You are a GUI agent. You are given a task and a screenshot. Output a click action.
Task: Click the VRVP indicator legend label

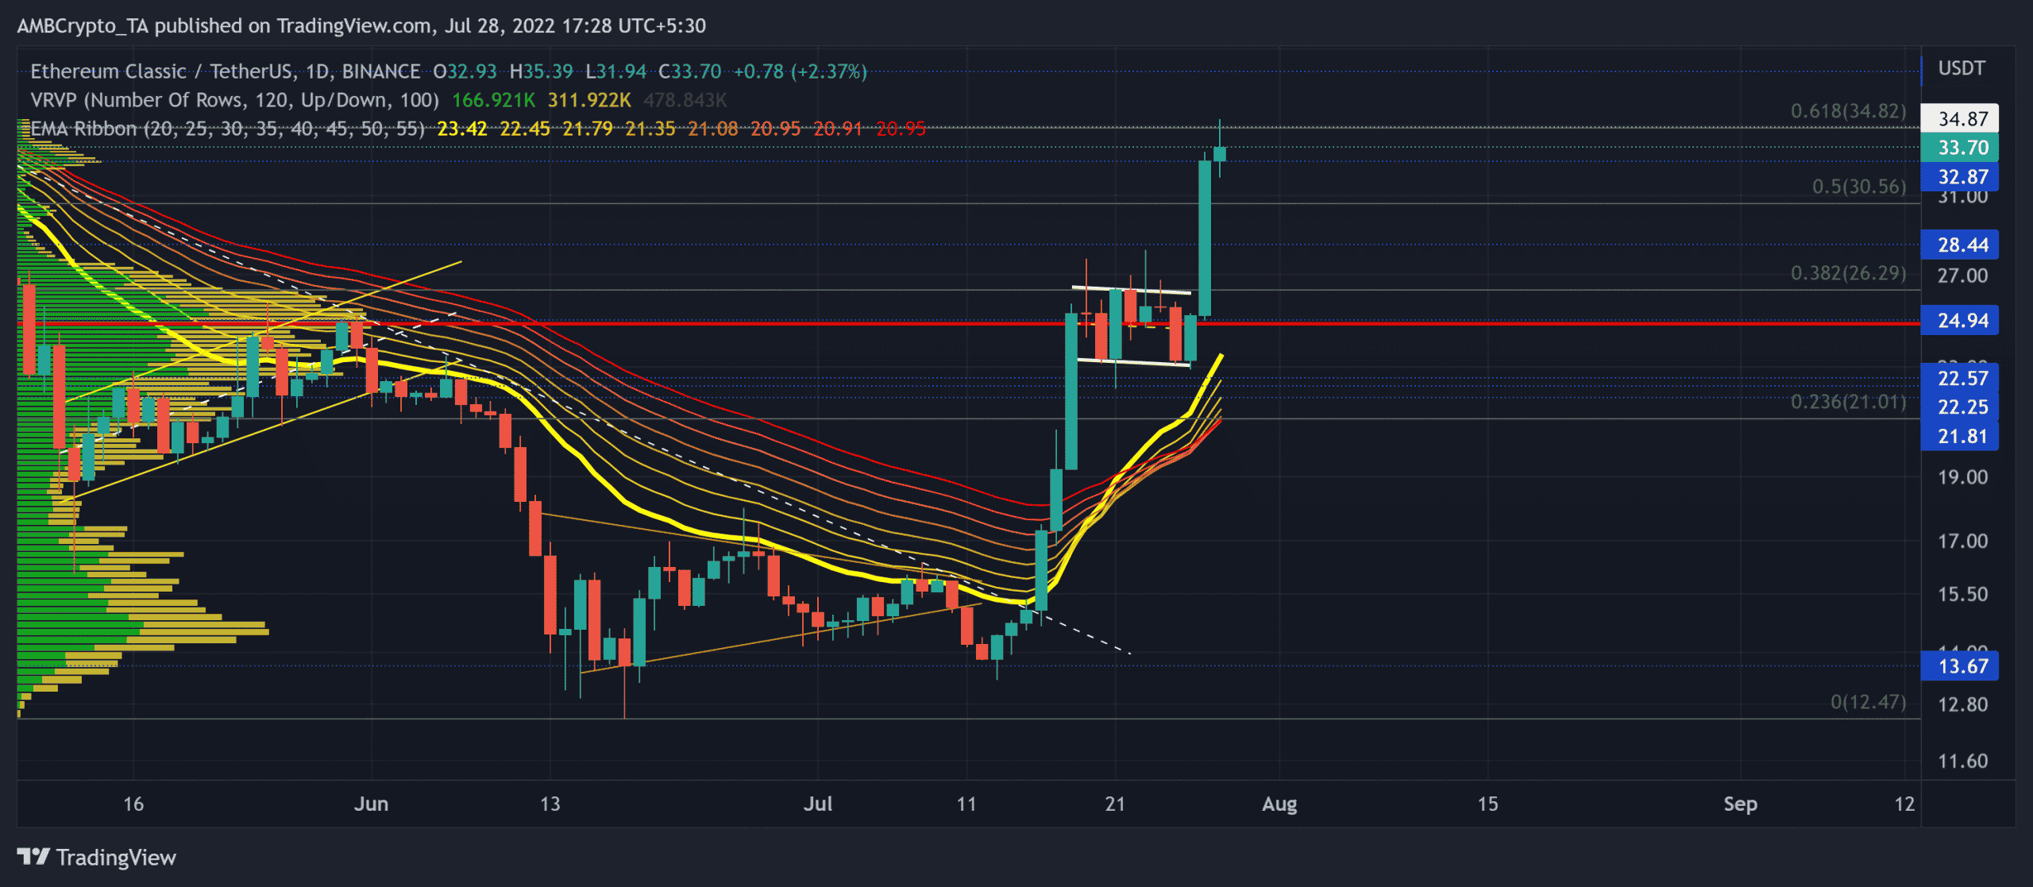tap(234, 100)
